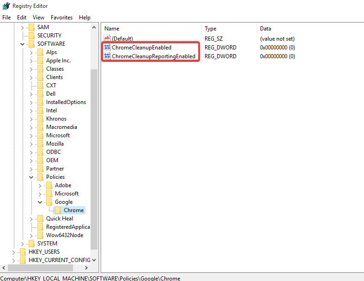Open the View menu
The height and width of the screenshot is (281, 364).
(x=38, y=18)
